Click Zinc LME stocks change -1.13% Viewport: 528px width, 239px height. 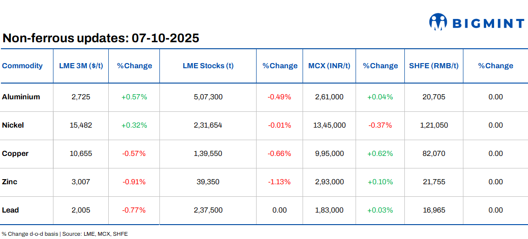279,182
